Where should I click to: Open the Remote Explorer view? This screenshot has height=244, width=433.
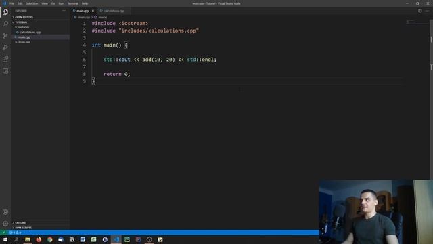pos(5,71)
